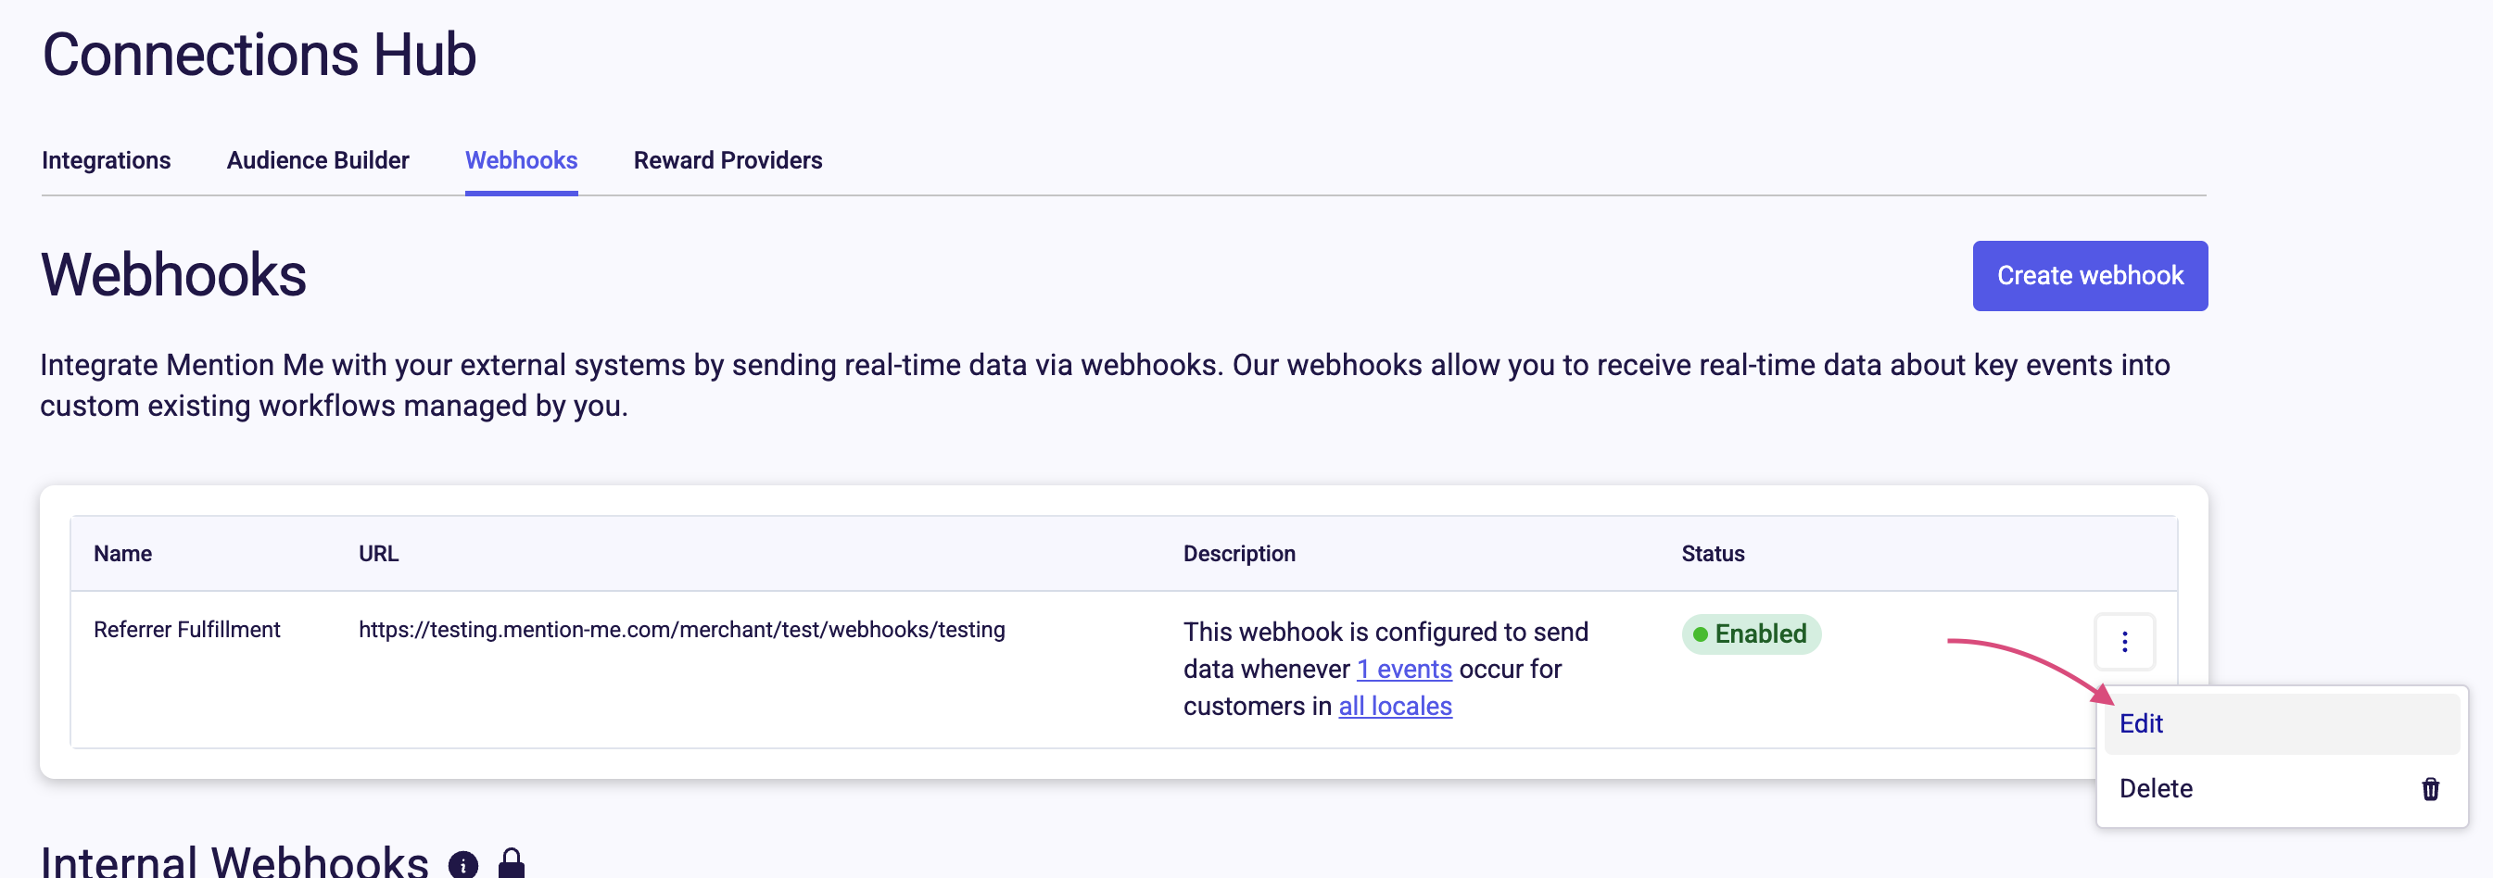Click the testing.mention-me.com webhook URL
2493x878 pixels.
681,630
